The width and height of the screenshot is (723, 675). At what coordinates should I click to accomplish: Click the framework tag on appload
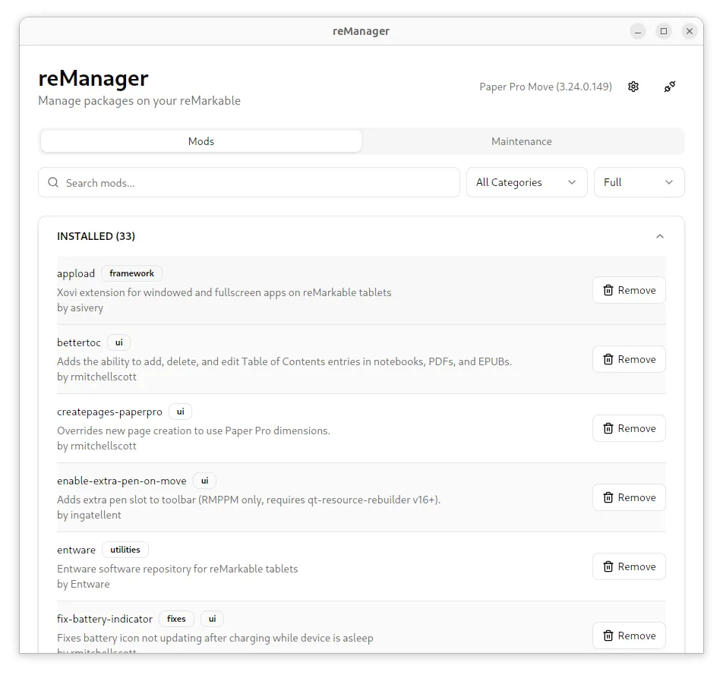(x=131, y=273)
